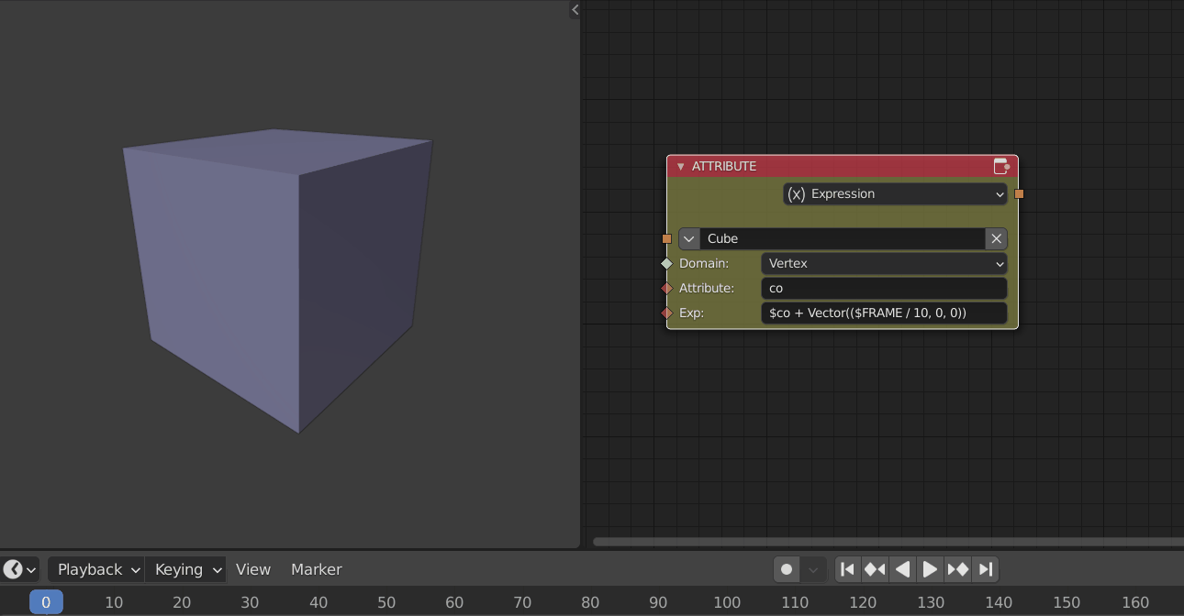Open the Playback popover

click(x=96, y=569)
